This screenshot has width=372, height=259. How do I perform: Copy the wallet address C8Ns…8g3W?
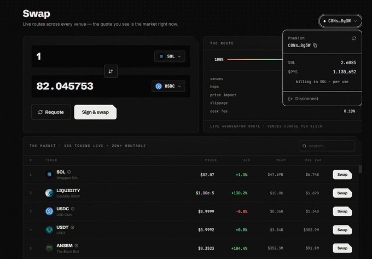[x=315, y=45]
